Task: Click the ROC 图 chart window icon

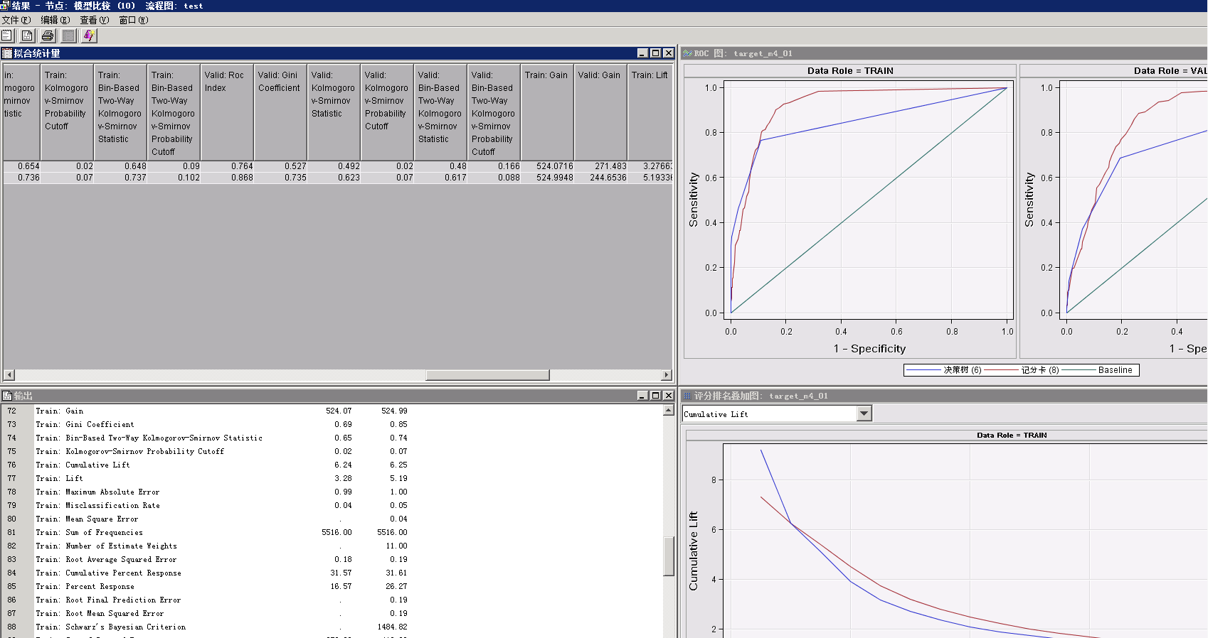Action: [687, 53]
